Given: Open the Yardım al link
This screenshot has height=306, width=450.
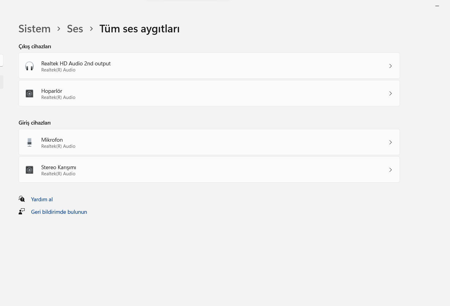Looking at the screenshot, I should click(42, 199).
